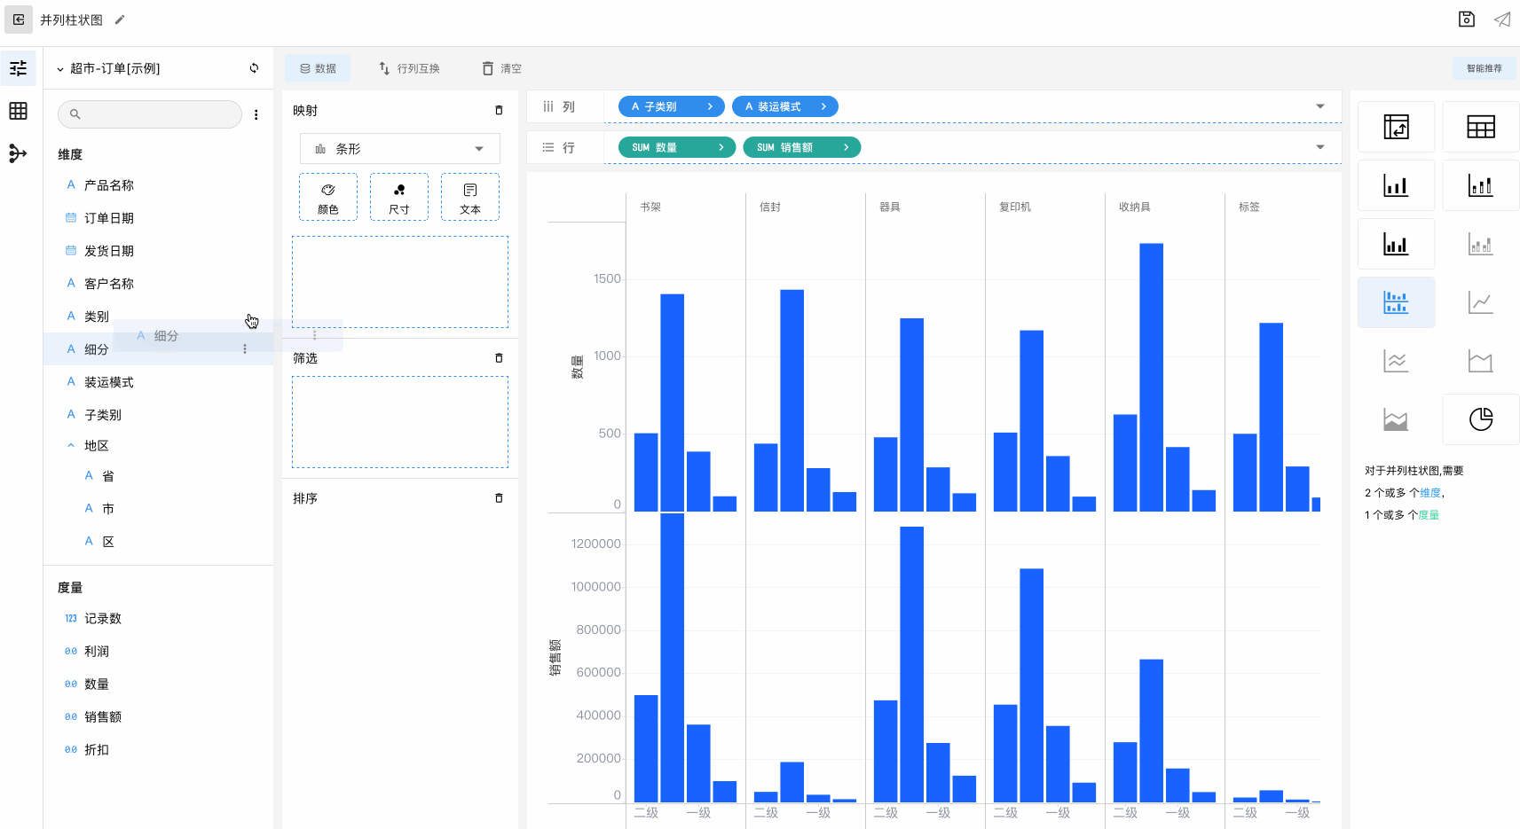Click the 尺寸 mapping button
Screen dimensions: 1520x829
click(399, 197)
